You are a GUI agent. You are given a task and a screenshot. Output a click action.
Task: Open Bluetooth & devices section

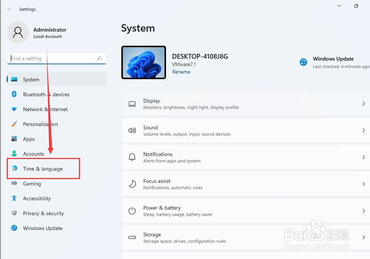tap(57, 94)
